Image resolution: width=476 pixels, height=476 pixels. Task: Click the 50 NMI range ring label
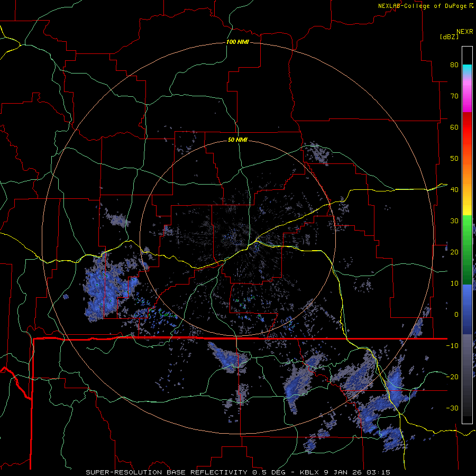tap(237, 140)
